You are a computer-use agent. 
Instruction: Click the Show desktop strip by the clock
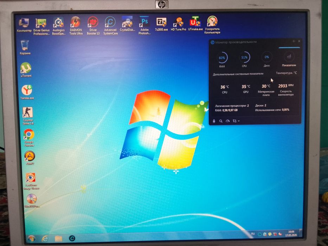(301, 233)
